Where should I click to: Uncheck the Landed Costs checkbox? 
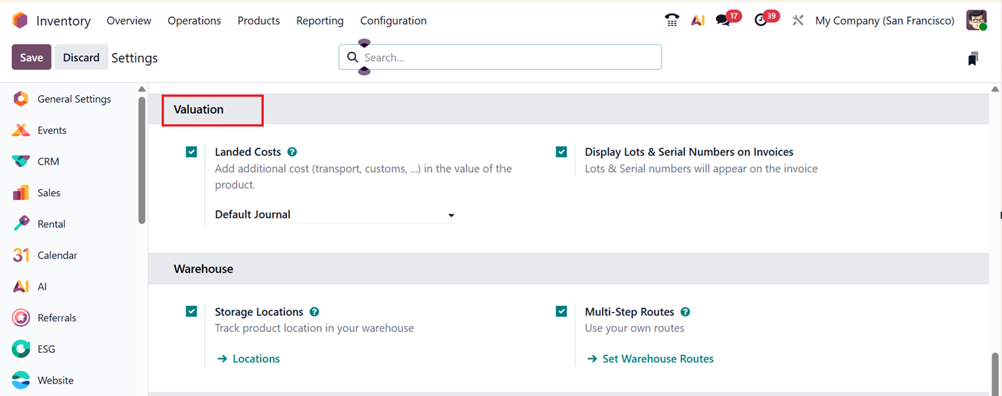(191, 152)
